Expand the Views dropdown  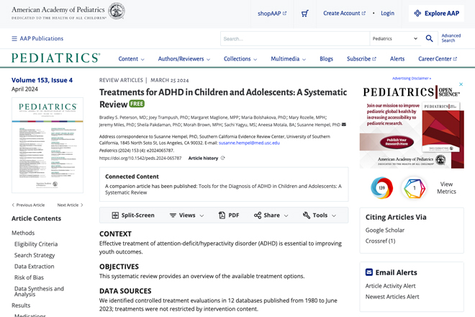[x=186, y=215]
